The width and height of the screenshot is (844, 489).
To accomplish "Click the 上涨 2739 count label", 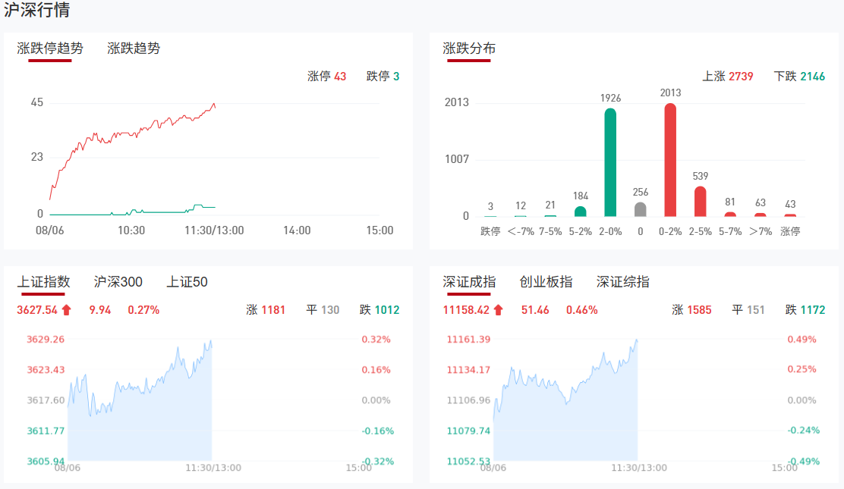I will click(727, 77).
